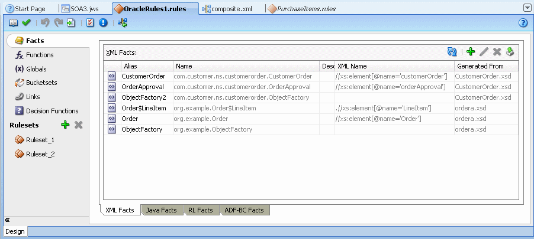Click the import document icon with green arrow

coord(71,23)
